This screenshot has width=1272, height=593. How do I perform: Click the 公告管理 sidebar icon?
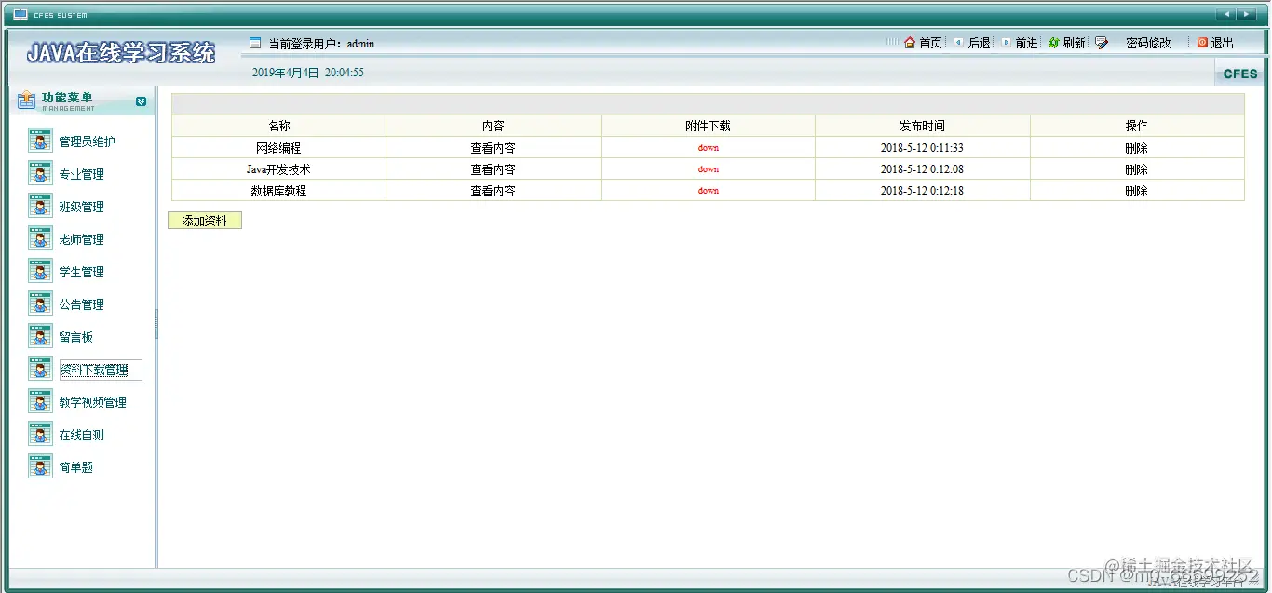[x=40, y=303]
